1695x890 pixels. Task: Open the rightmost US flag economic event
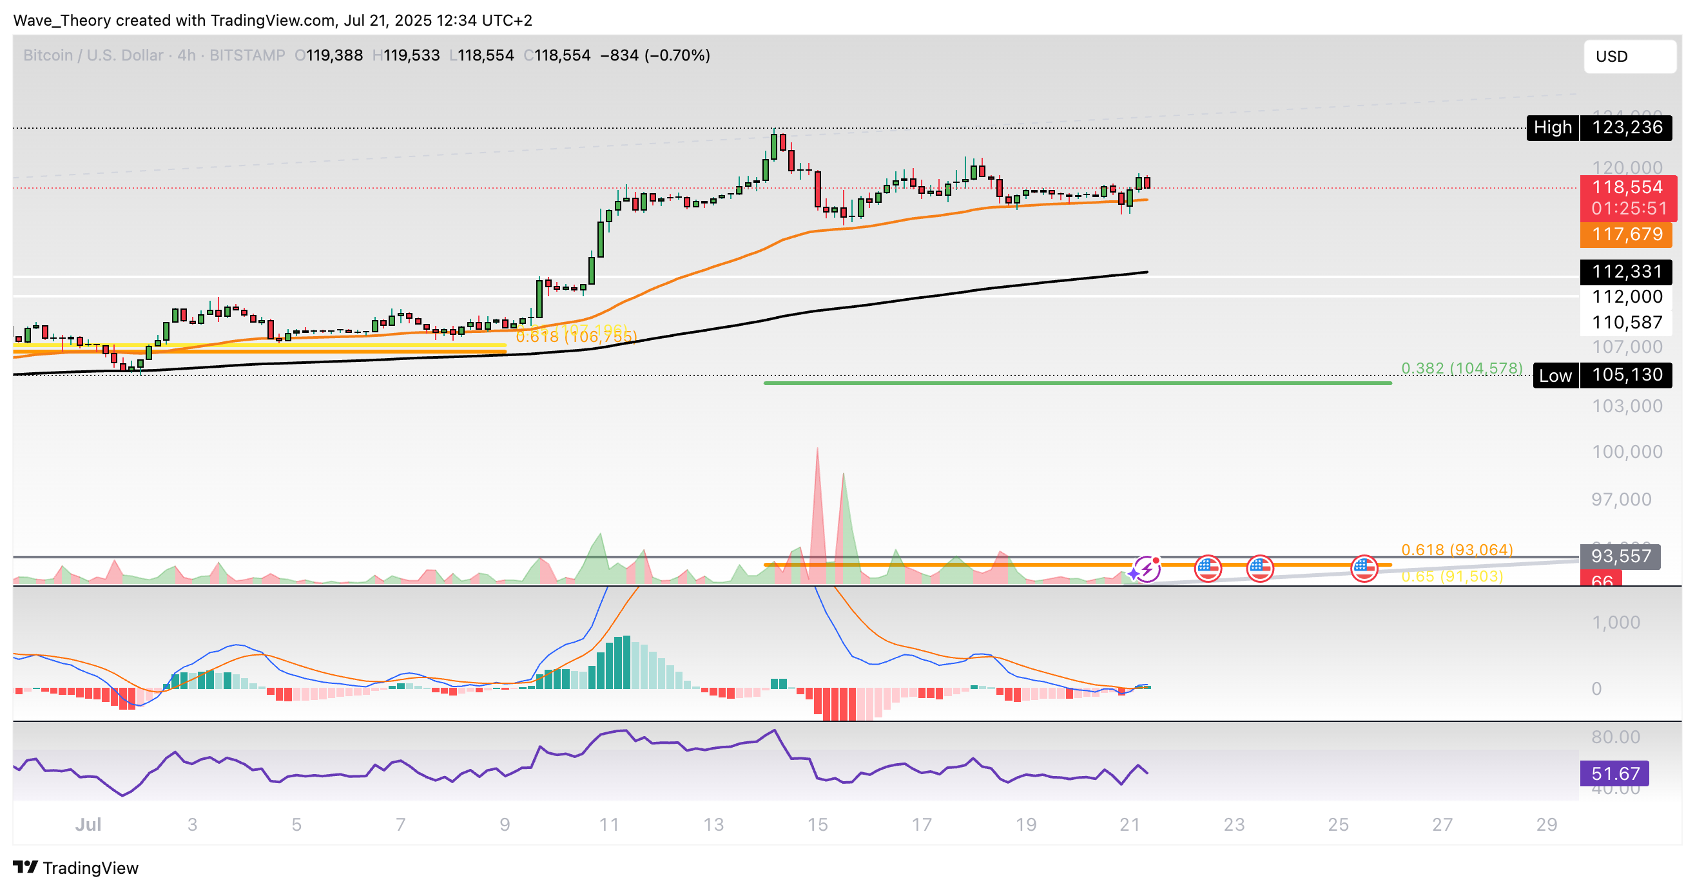1364,568
